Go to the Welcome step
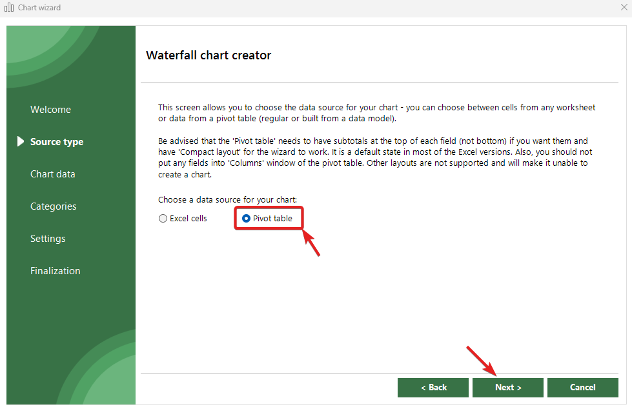The height and width of the screenshot is (409, 632). click(x=50, y=110)
